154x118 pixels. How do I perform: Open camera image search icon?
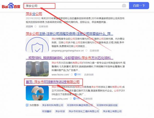coord(124,6)
